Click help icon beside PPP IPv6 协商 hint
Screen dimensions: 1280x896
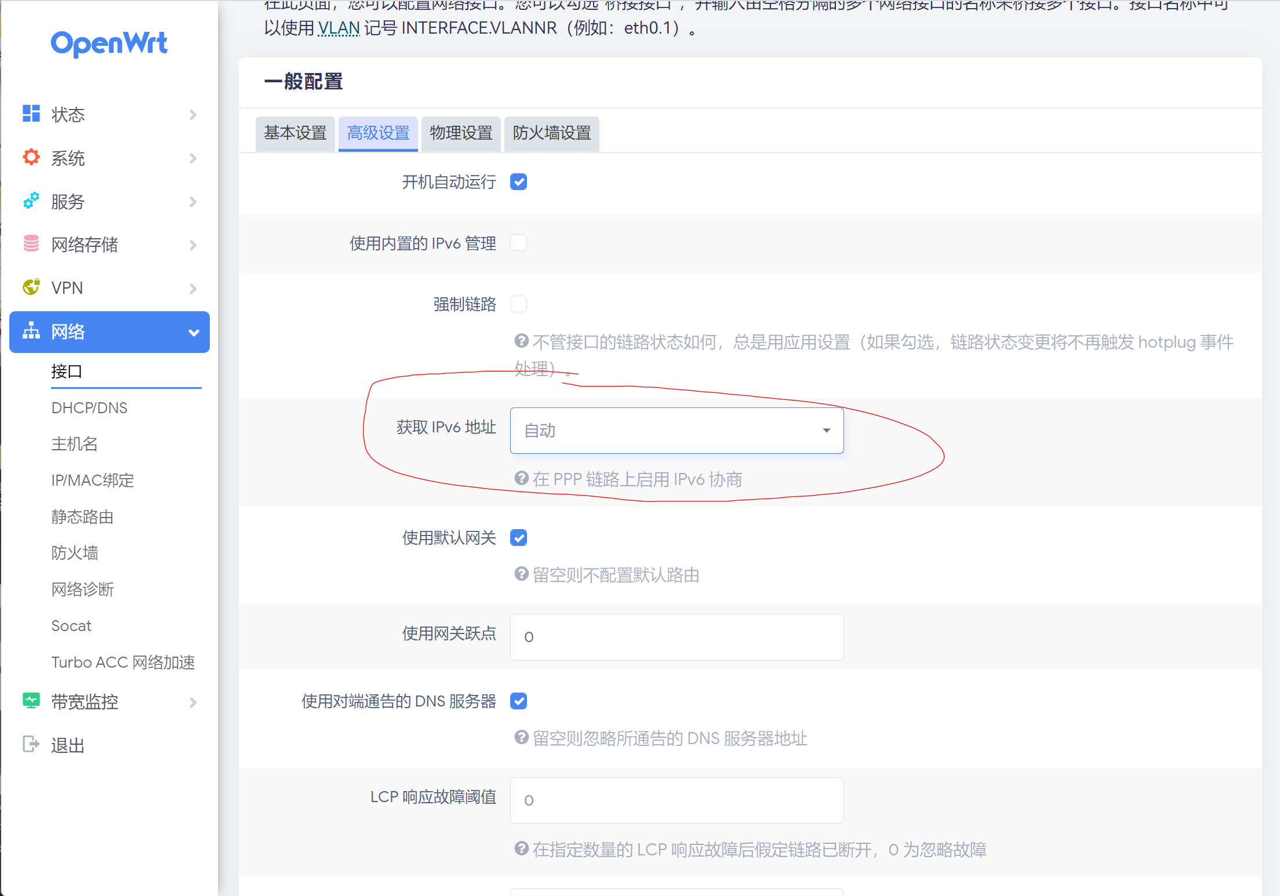(521, 478)
